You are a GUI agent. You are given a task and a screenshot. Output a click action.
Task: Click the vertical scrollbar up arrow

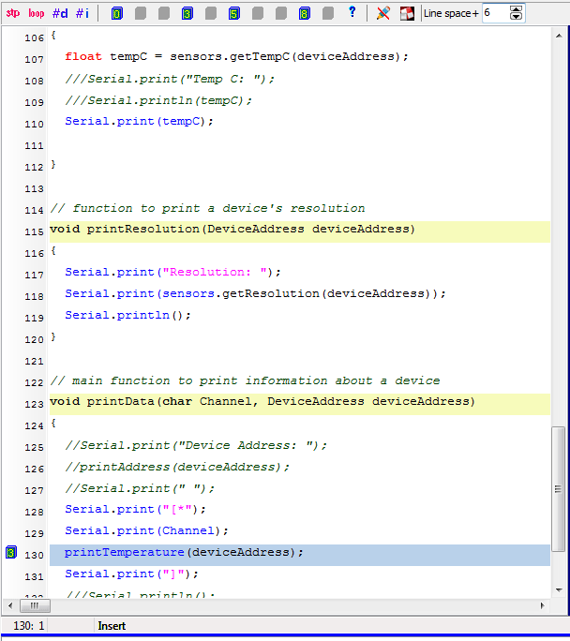point(559,36)
